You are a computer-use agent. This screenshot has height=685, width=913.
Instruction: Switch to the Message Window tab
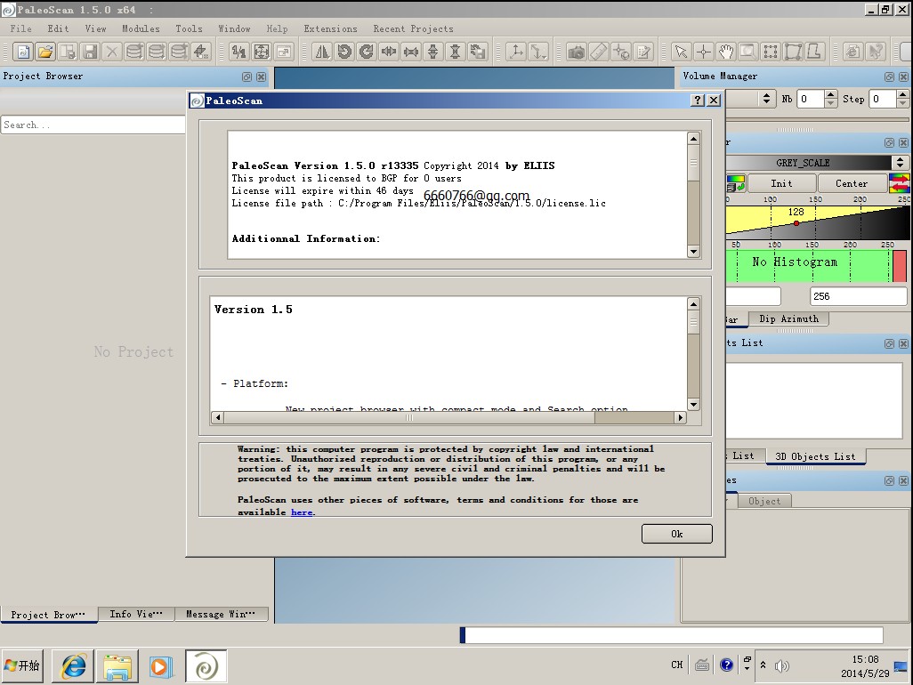coord(222,614)
